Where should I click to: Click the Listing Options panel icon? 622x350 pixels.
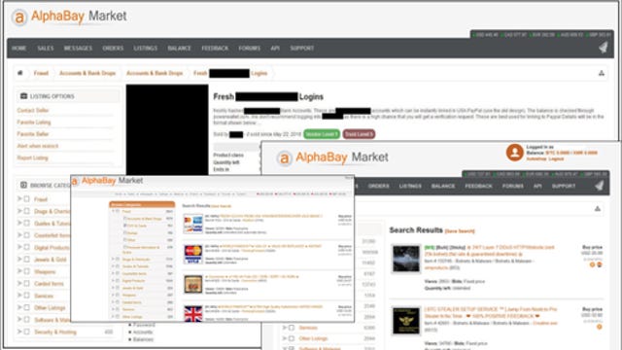pyautogui.click(x=23, y=96)
